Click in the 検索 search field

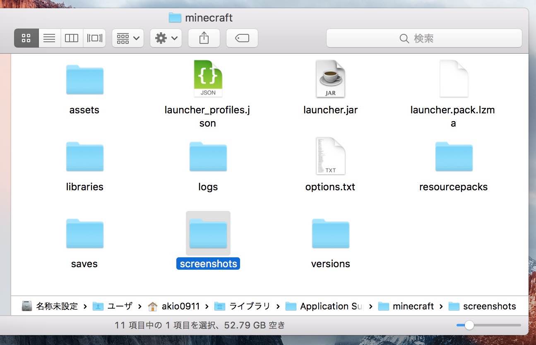[424, 38]
